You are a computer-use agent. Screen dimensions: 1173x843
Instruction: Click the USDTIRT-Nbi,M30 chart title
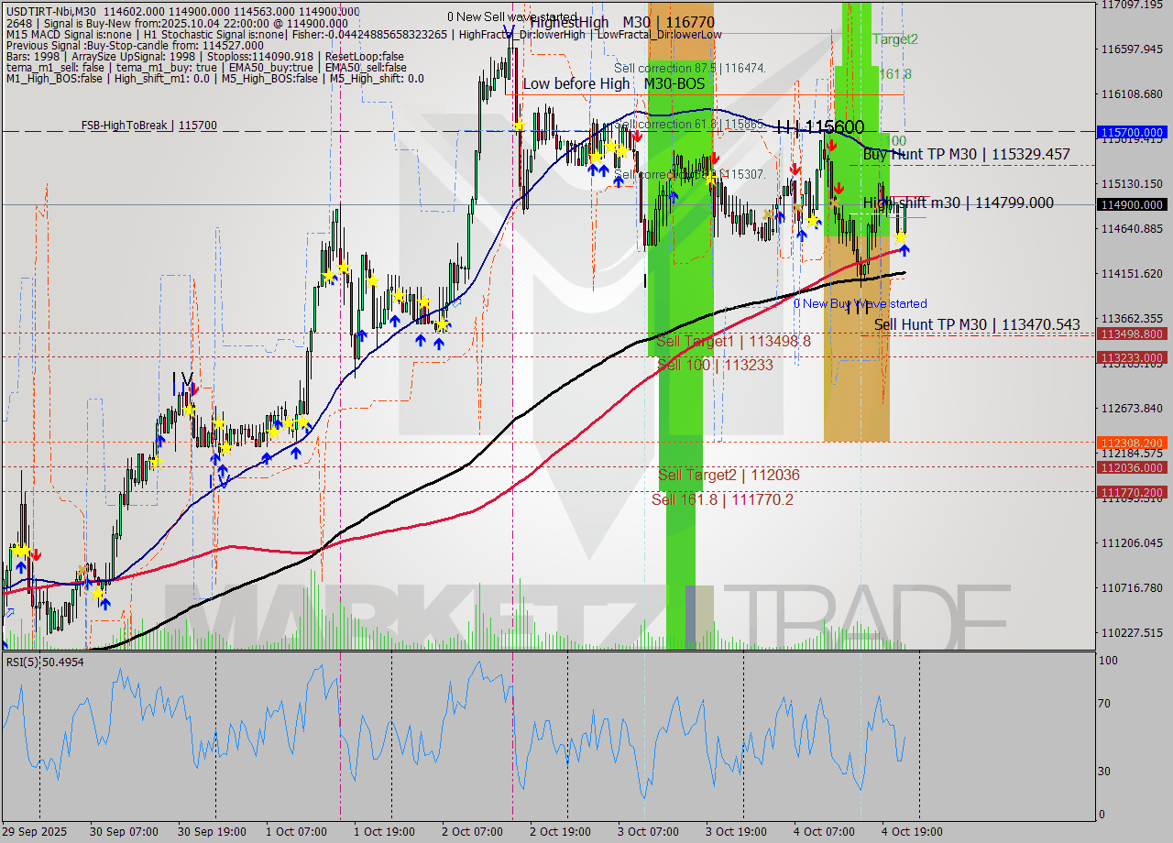pyautogui.click(x=55, y=7)
